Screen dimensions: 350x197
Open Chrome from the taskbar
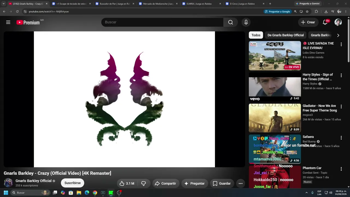(95, 193)
